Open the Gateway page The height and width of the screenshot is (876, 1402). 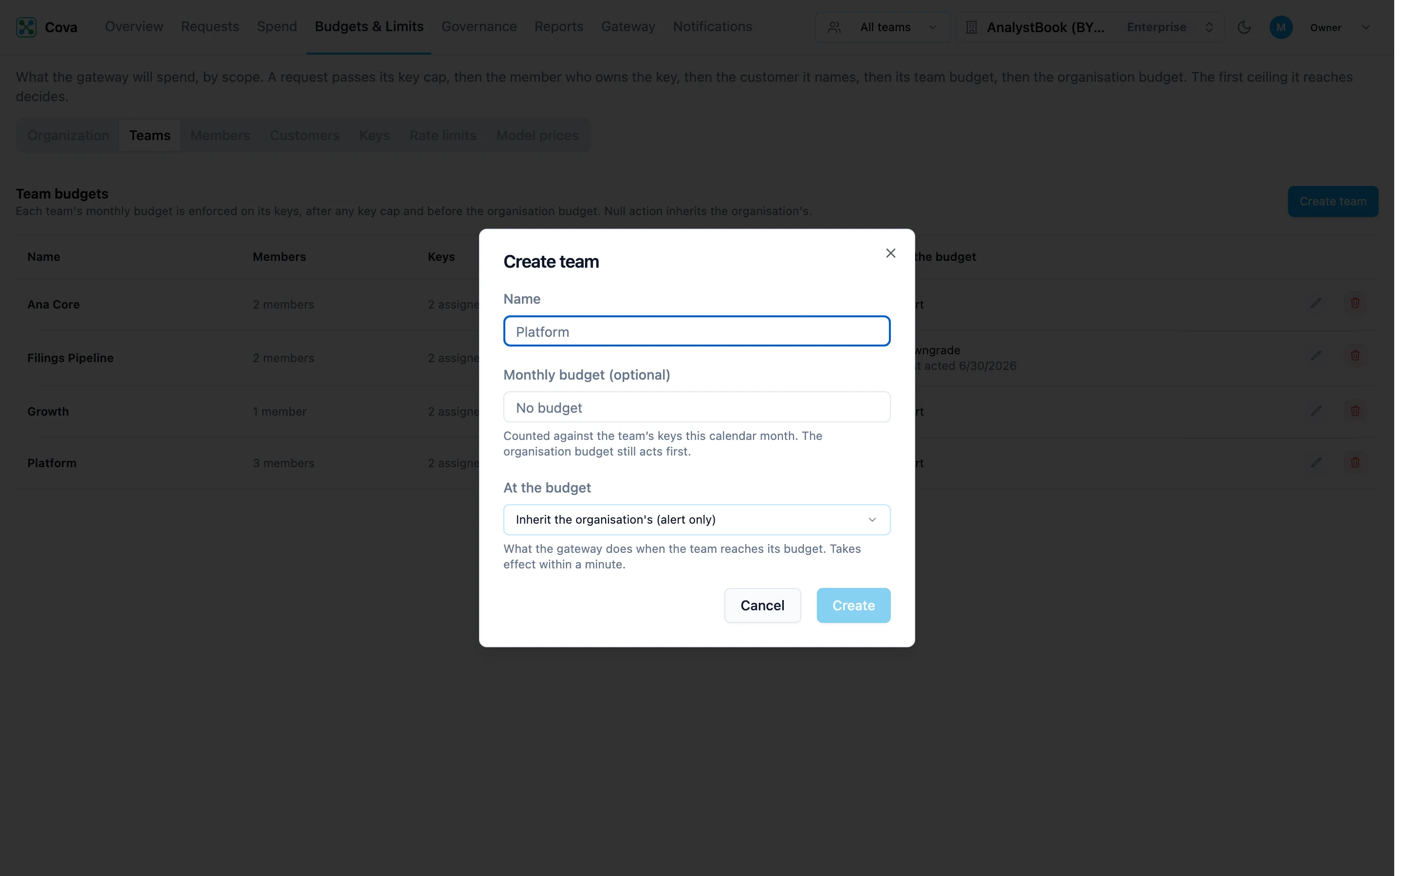(628, 27)
